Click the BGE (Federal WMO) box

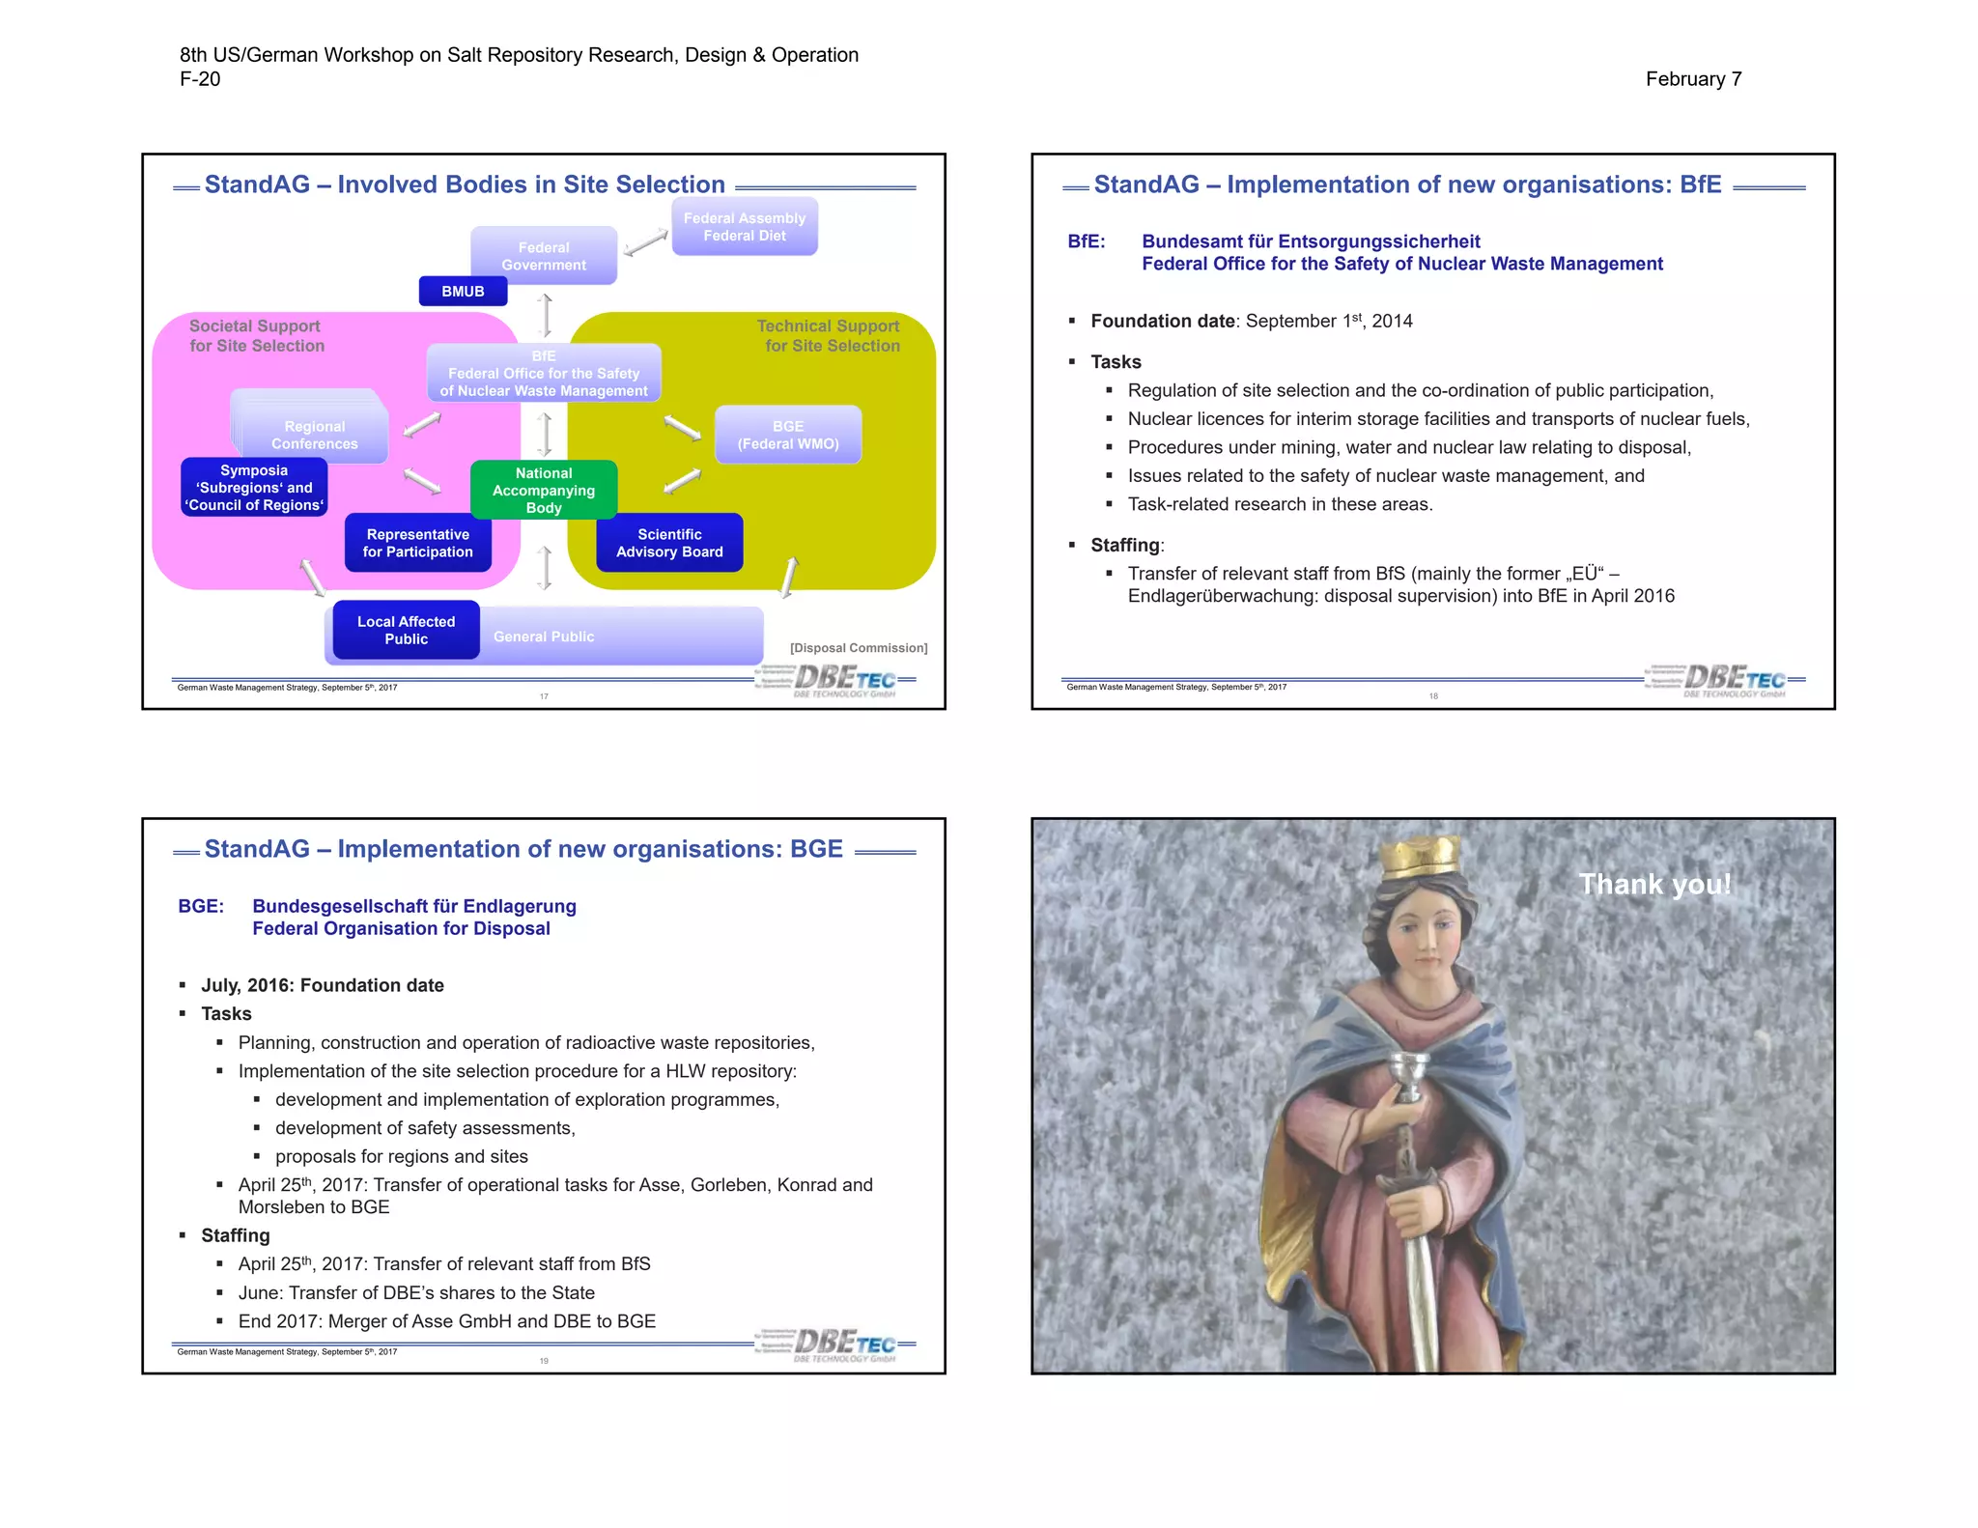788,435
